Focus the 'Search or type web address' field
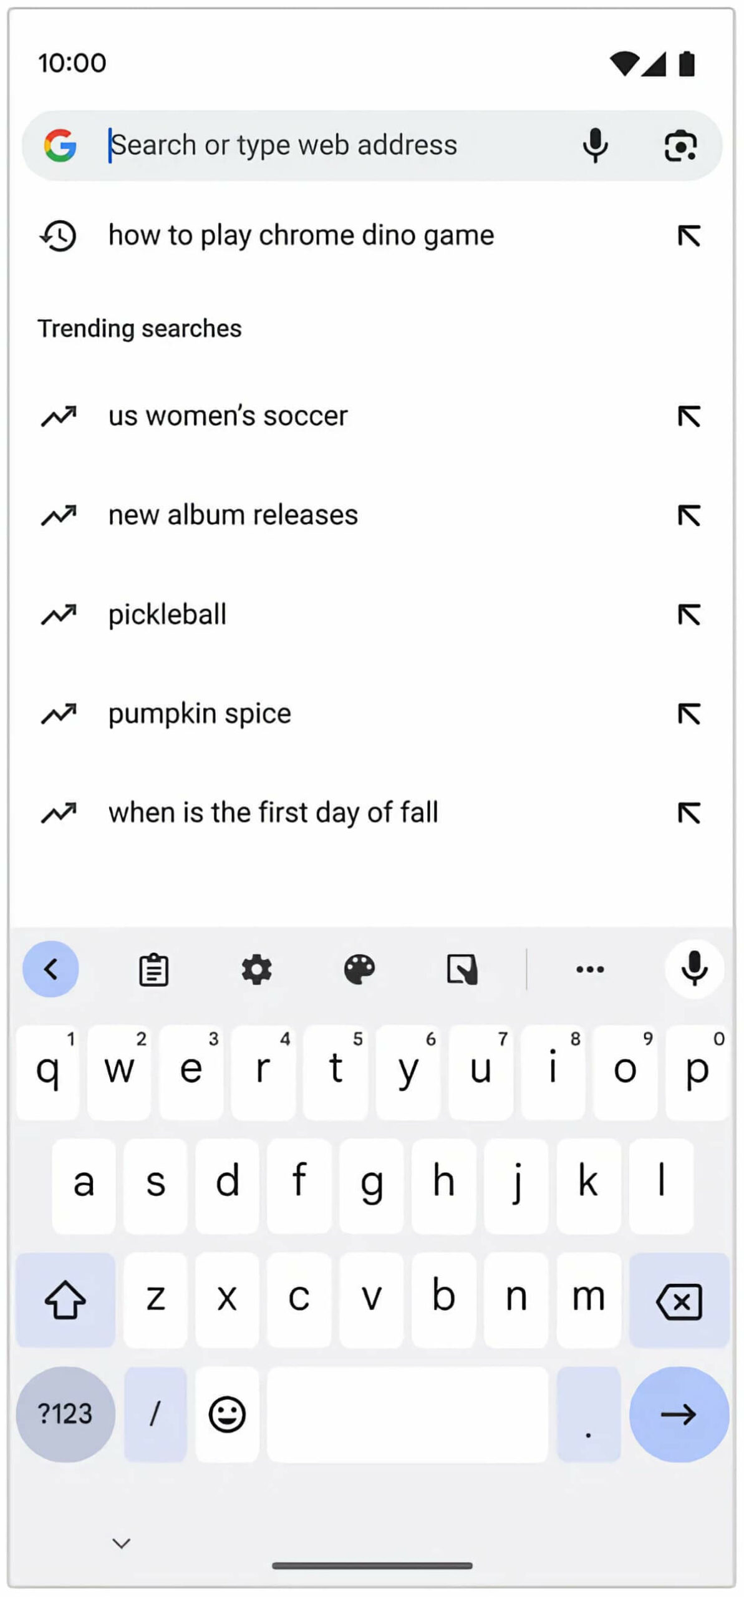The image size is (744, 1597). click(x=337, y=145)
